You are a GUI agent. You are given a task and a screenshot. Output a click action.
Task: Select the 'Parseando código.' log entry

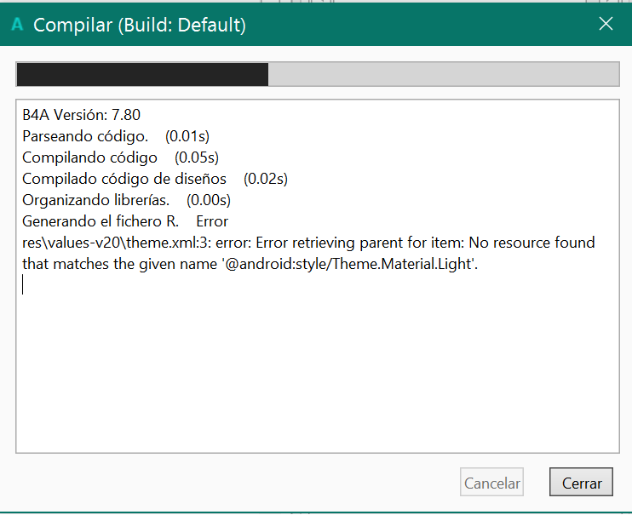85,136
